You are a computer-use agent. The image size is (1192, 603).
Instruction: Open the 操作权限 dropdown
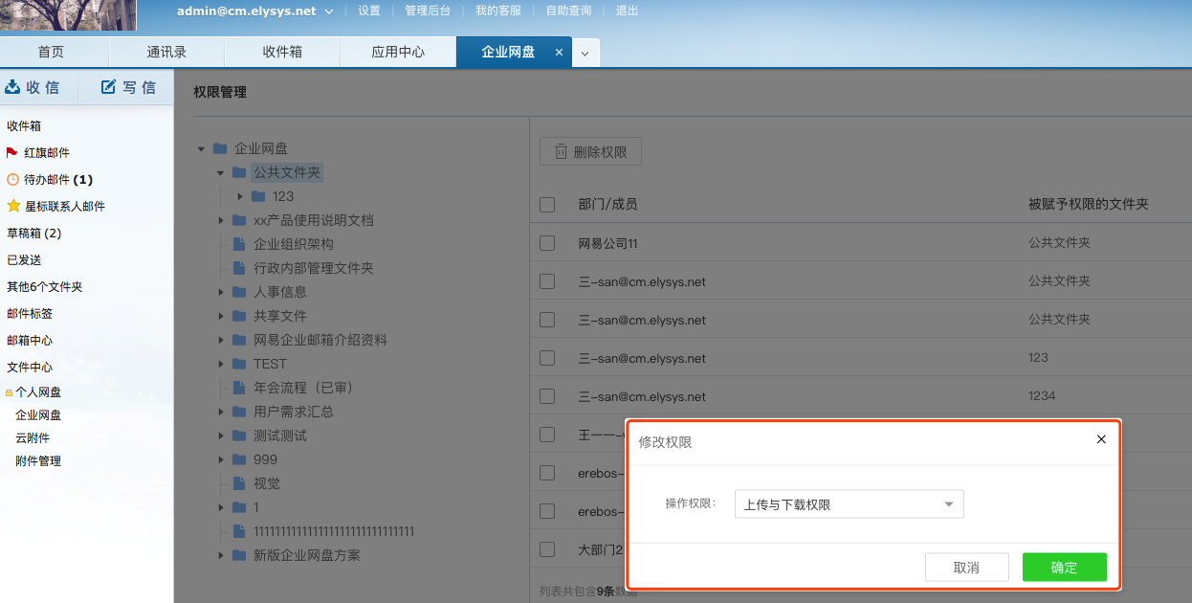pos(849,504)
